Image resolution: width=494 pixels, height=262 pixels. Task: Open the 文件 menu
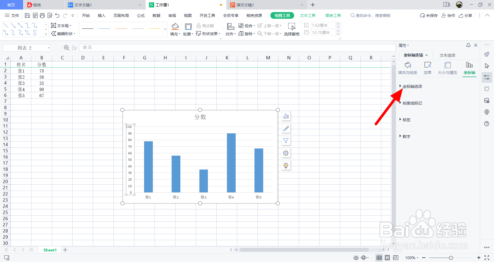12,15
